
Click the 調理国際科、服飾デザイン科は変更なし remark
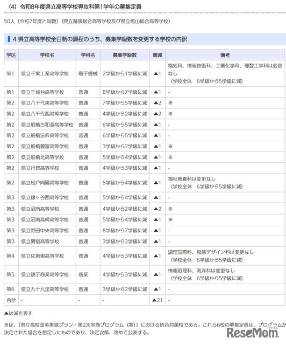(211, 252)
